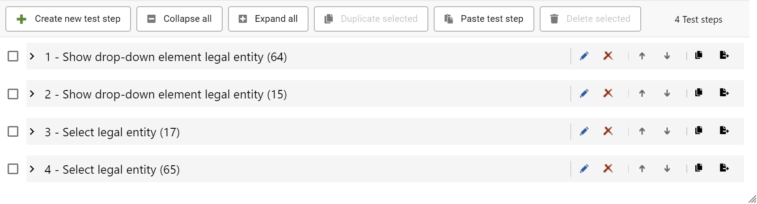
Task: Expand step 1 Show drop-down element row
Action: click(32, 56)
